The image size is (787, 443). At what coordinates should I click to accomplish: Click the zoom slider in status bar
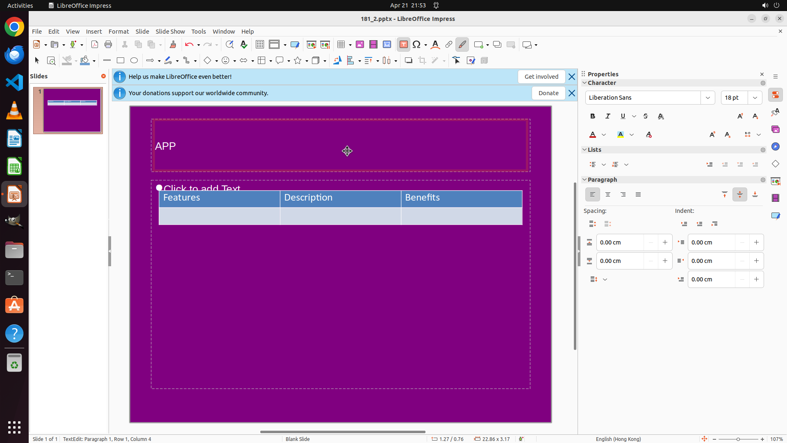[738, 439]
